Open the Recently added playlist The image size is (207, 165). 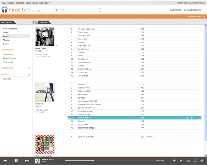point(10,58)
